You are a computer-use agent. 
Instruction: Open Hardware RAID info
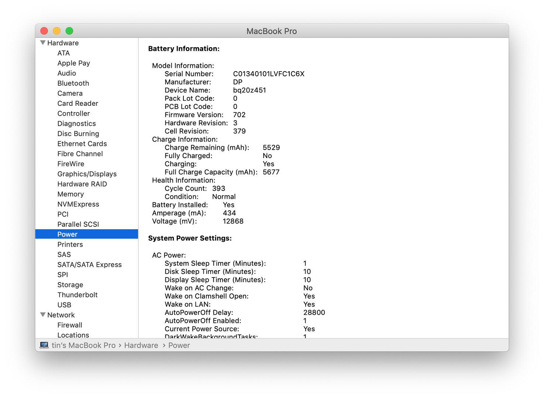pos(82,184)
